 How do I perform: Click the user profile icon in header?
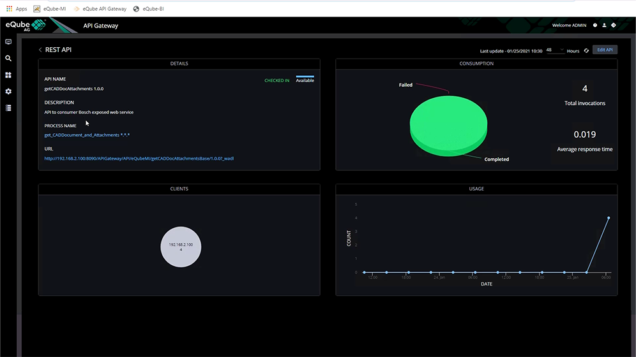tap(604, 25)
